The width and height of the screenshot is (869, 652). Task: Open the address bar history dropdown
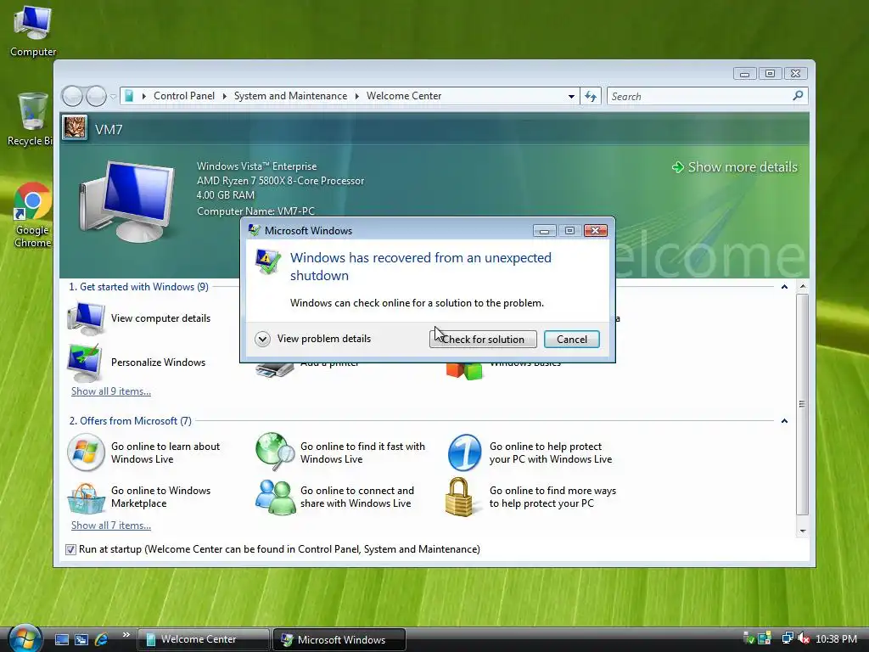point(571,97)
